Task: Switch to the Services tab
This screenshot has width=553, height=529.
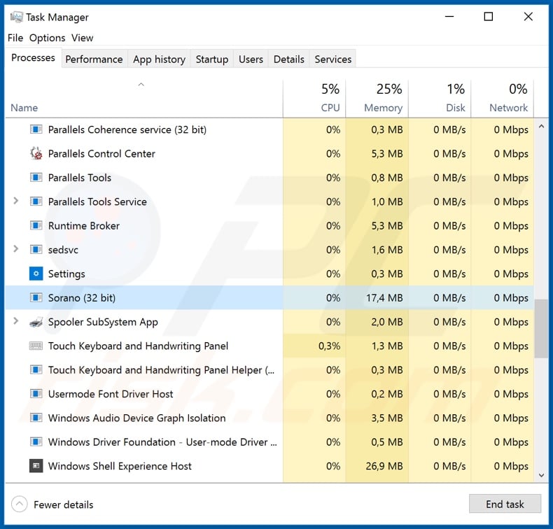Action: [333, 59]
